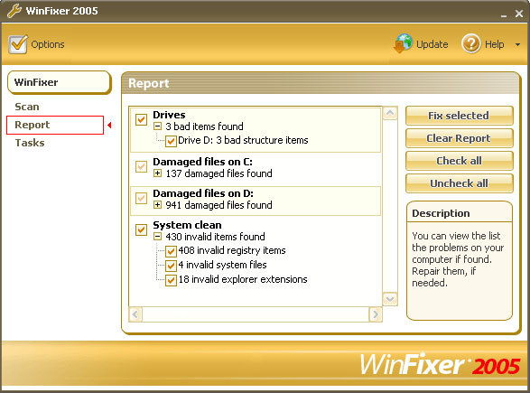Open the Help dropdown arrow
This screenshot has width=530, height=393.
(x=517, y=44)
